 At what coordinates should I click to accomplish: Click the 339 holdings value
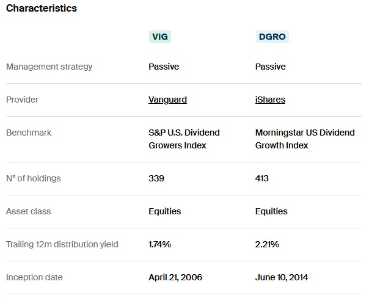click(156, 178)
